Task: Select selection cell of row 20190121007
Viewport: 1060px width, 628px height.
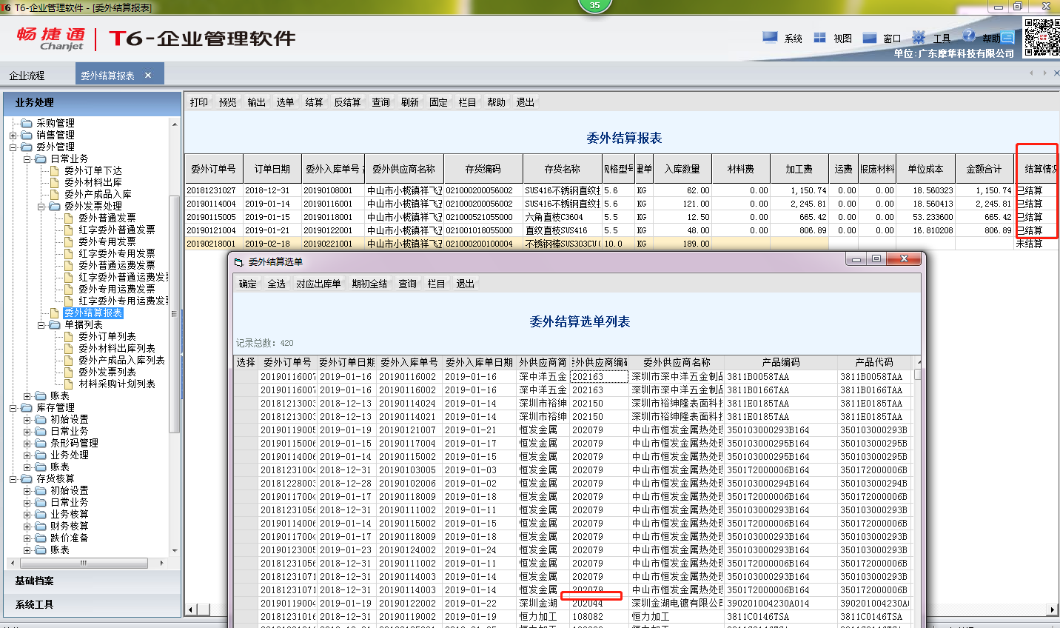Action: pyautogui.click(x=246, y=430)
